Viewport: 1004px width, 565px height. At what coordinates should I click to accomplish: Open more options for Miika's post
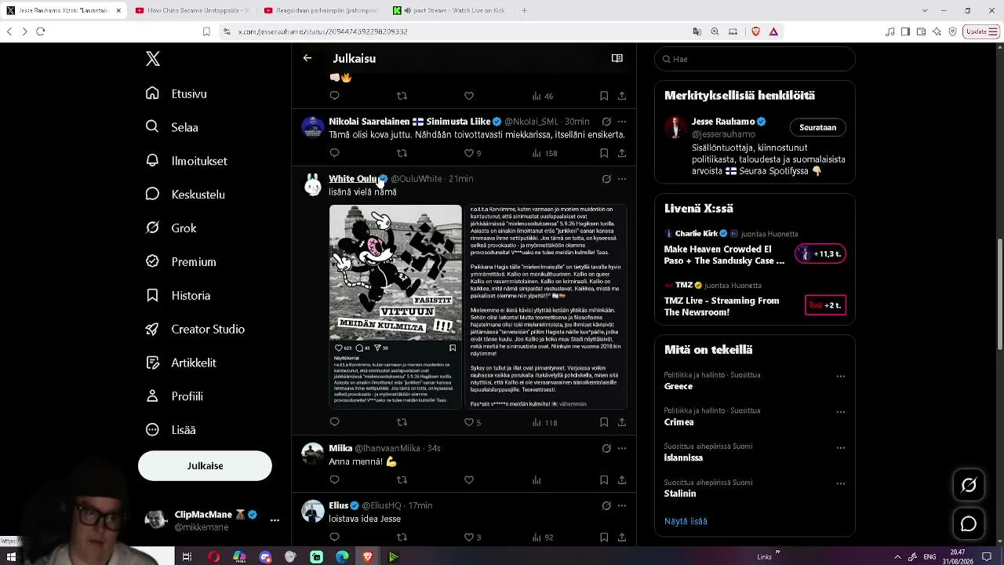pos(622,448)
